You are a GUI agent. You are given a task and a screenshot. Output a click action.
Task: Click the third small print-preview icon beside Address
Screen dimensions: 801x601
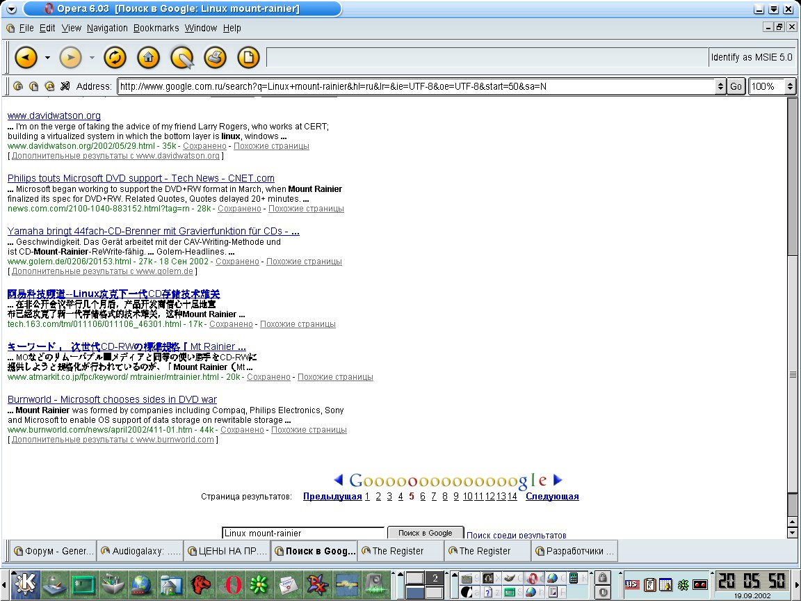[49, 86]
